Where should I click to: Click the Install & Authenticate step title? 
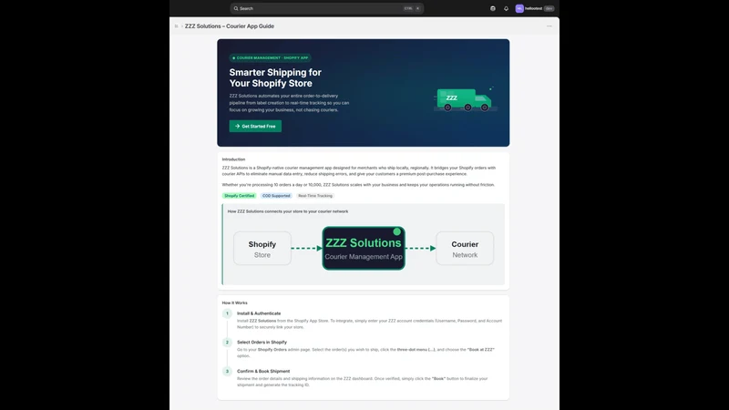[x=259, y=313]
